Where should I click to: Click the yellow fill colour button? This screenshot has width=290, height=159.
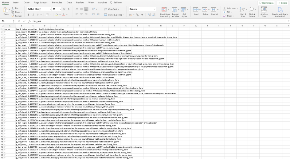coord(57,15)
